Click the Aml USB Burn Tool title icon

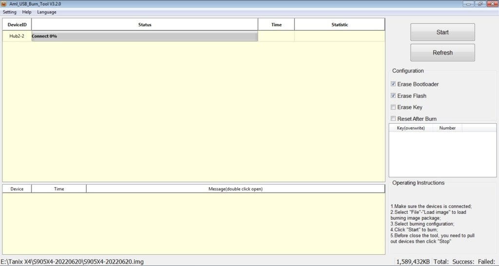[4, 4]
